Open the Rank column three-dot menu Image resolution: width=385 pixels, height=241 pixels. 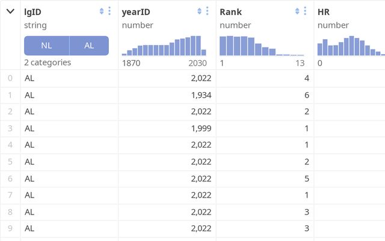click(306, 11)
